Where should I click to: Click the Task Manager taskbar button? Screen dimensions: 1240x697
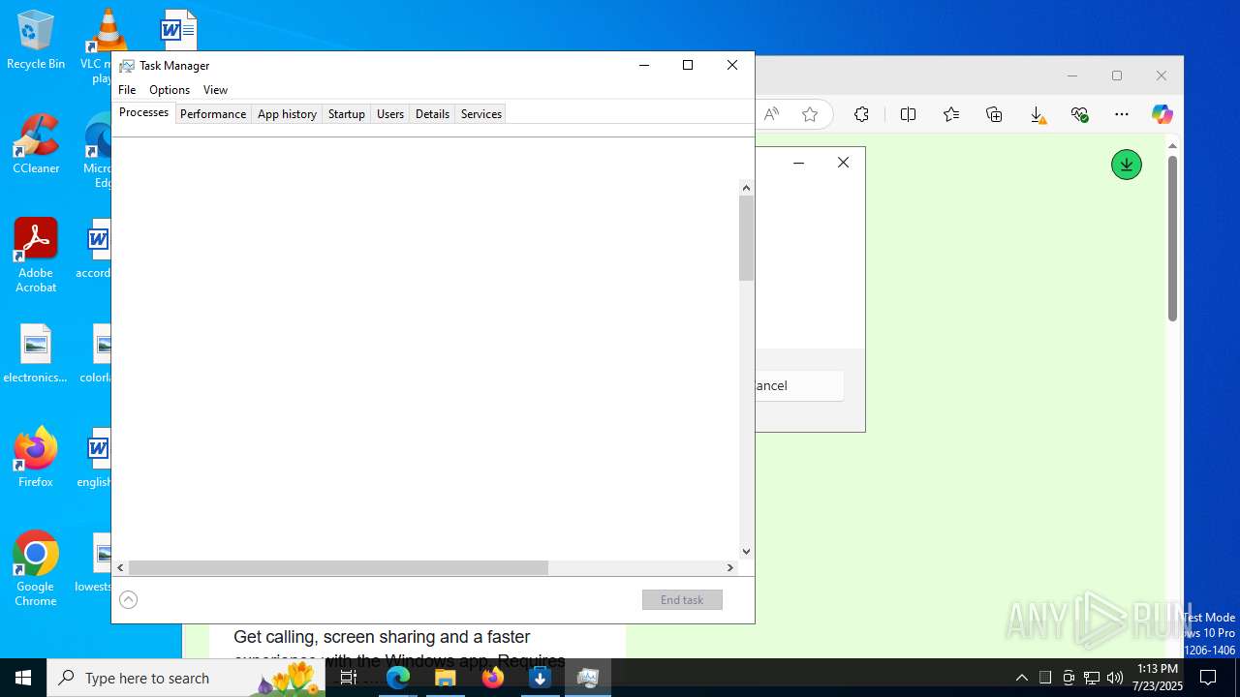click(x=588, y=678)
